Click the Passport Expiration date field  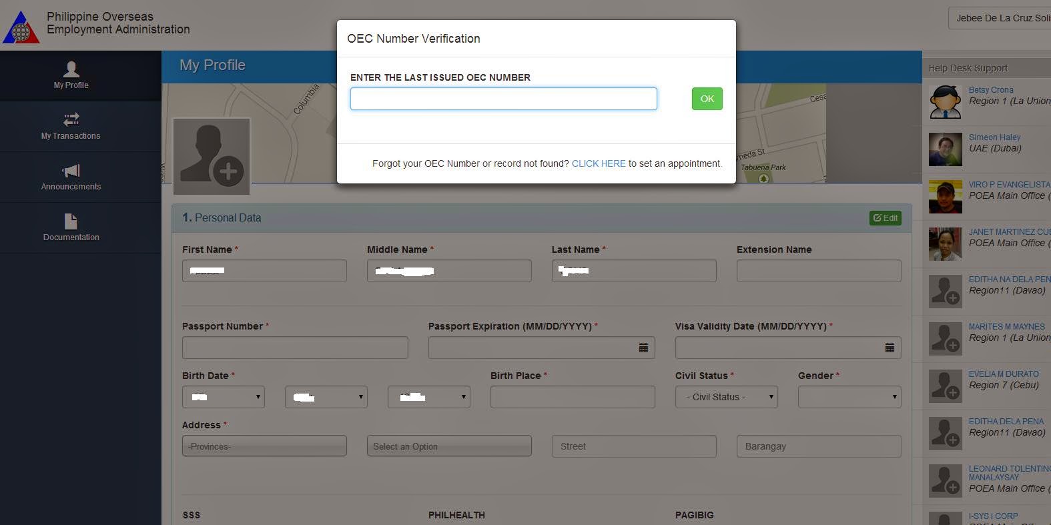[x=541, y=348]
